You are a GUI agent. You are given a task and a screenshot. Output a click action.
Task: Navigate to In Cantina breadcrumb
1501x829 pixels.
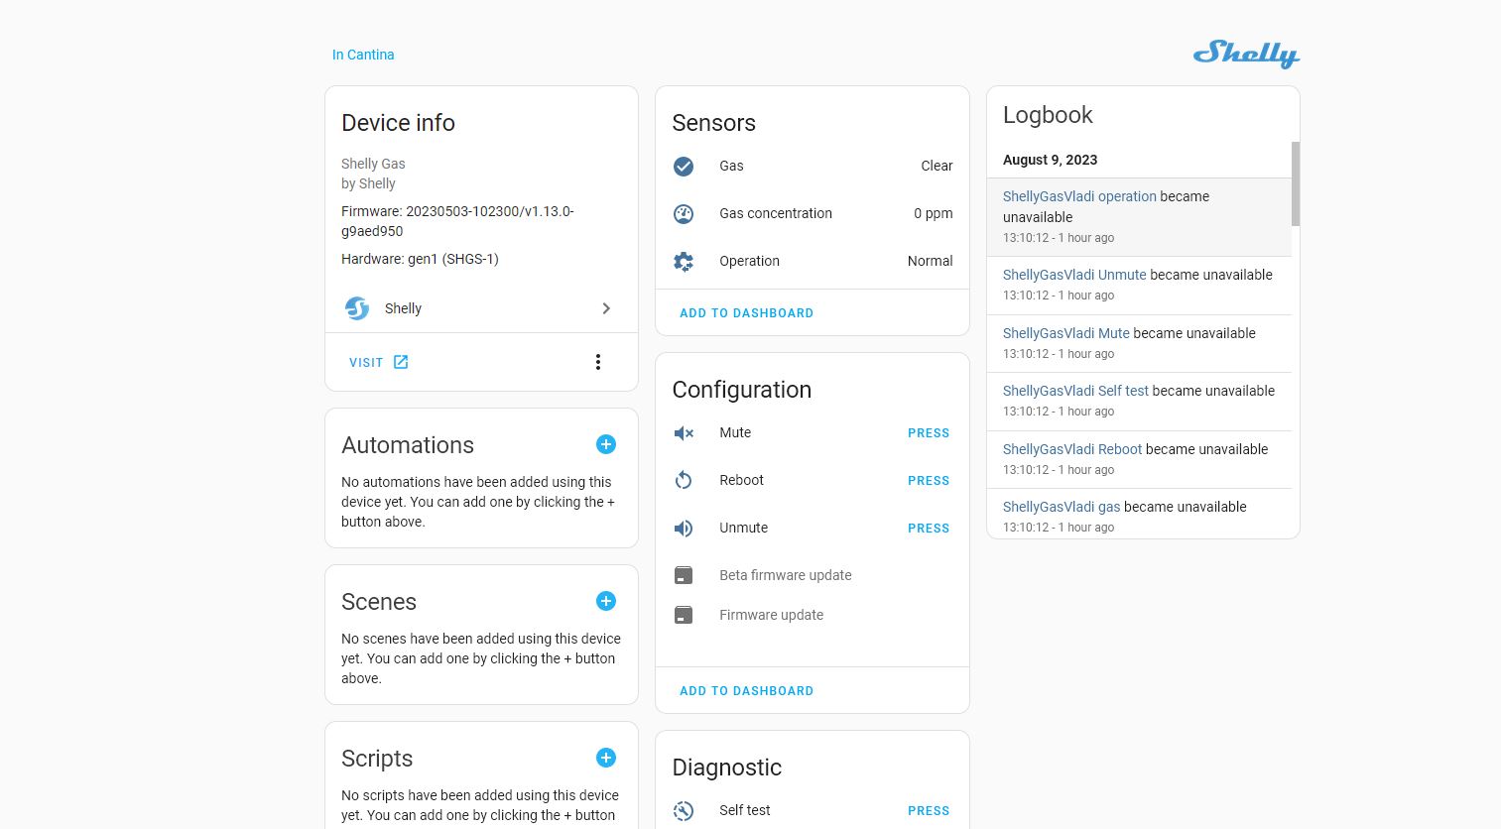[363, 55]
